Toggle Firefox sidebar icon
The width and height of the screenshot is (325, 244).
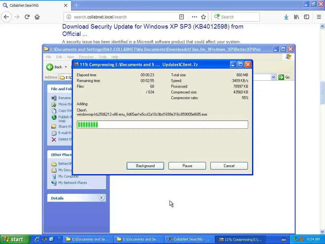pos(307,17)
